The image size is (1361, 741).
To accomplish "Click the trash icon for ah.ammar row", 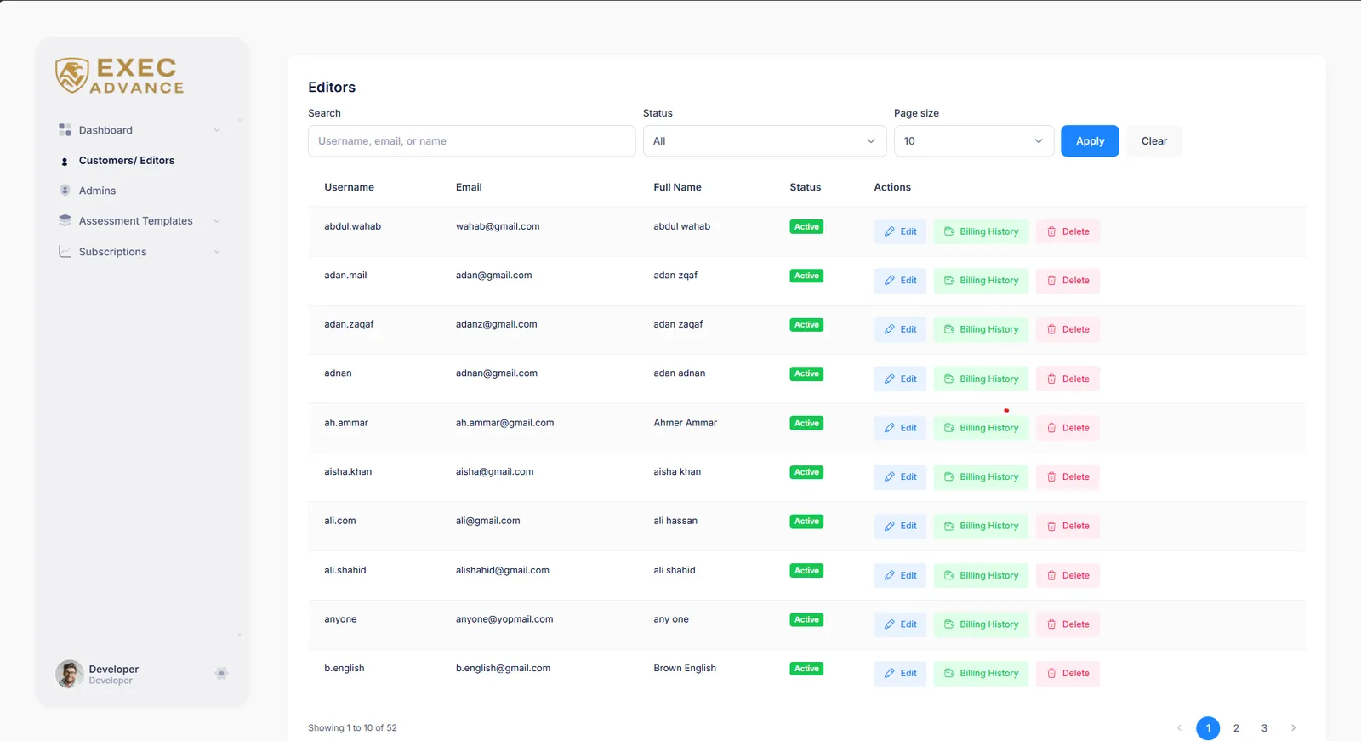I will click(x=1051, y=428).
